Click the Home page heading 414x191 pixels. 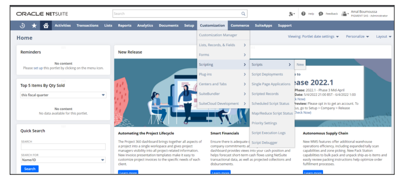pos(25,38)
